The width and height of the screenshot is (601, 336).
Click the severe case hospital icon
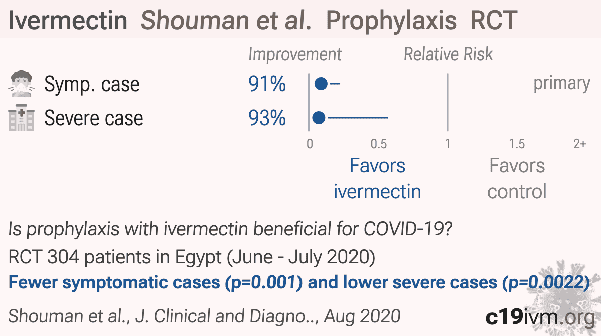click(22, 118)
